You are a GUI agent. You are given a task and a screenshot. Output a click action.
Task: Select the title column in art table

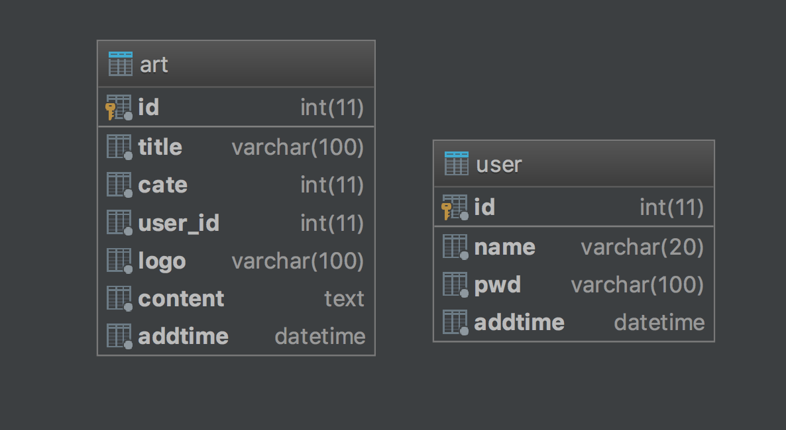(160, 147)
